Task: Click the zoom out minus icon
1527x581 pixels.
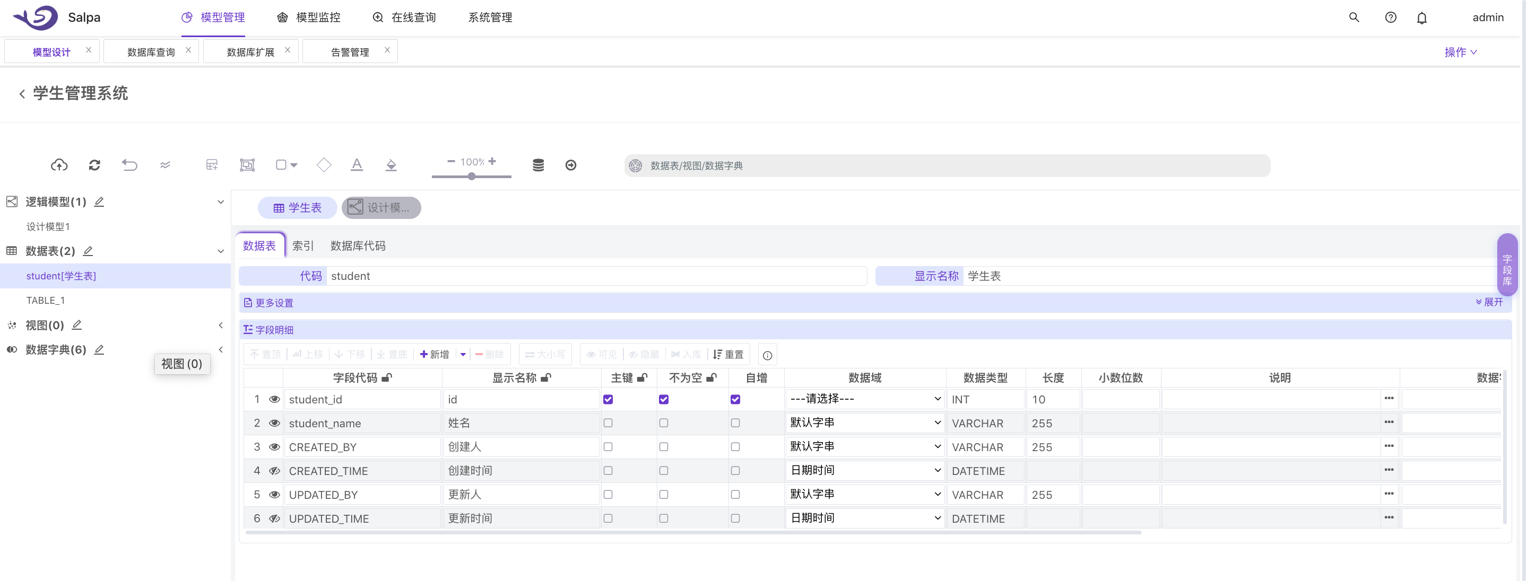Action: pos(451,161)
